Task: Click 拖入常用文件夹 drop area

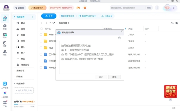Action: point(24,91)
